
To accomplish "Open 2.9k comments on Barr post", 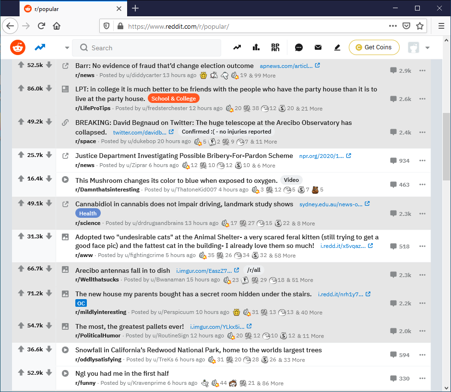I will point(400,70).
